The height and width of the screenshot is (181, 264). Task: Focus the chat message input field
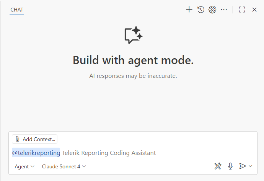tap(133, 153)
